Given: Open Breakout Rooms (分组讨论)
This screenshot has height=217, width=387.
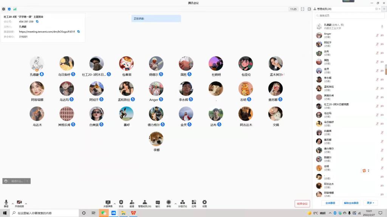Looking at the screenshot, I should click(183, 203).
